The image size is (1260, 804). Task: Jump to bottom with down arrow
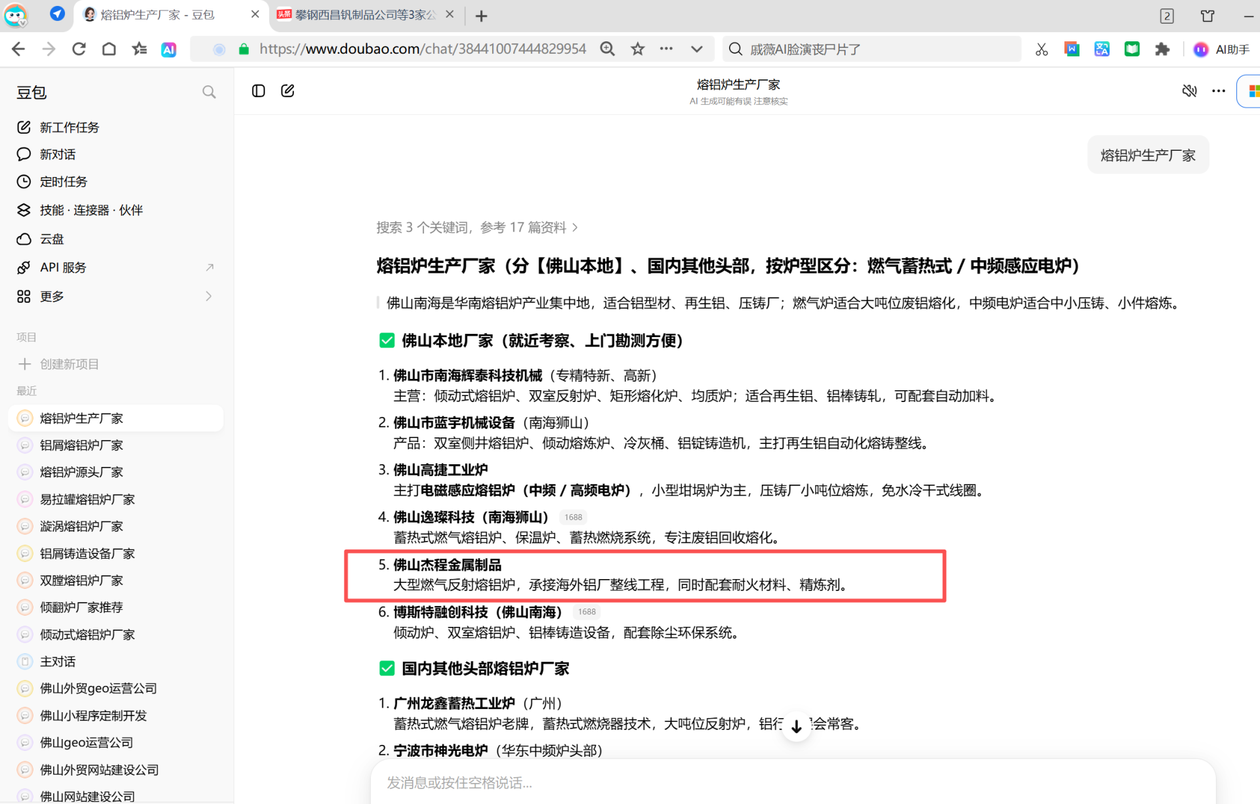[x=796, y=726]
